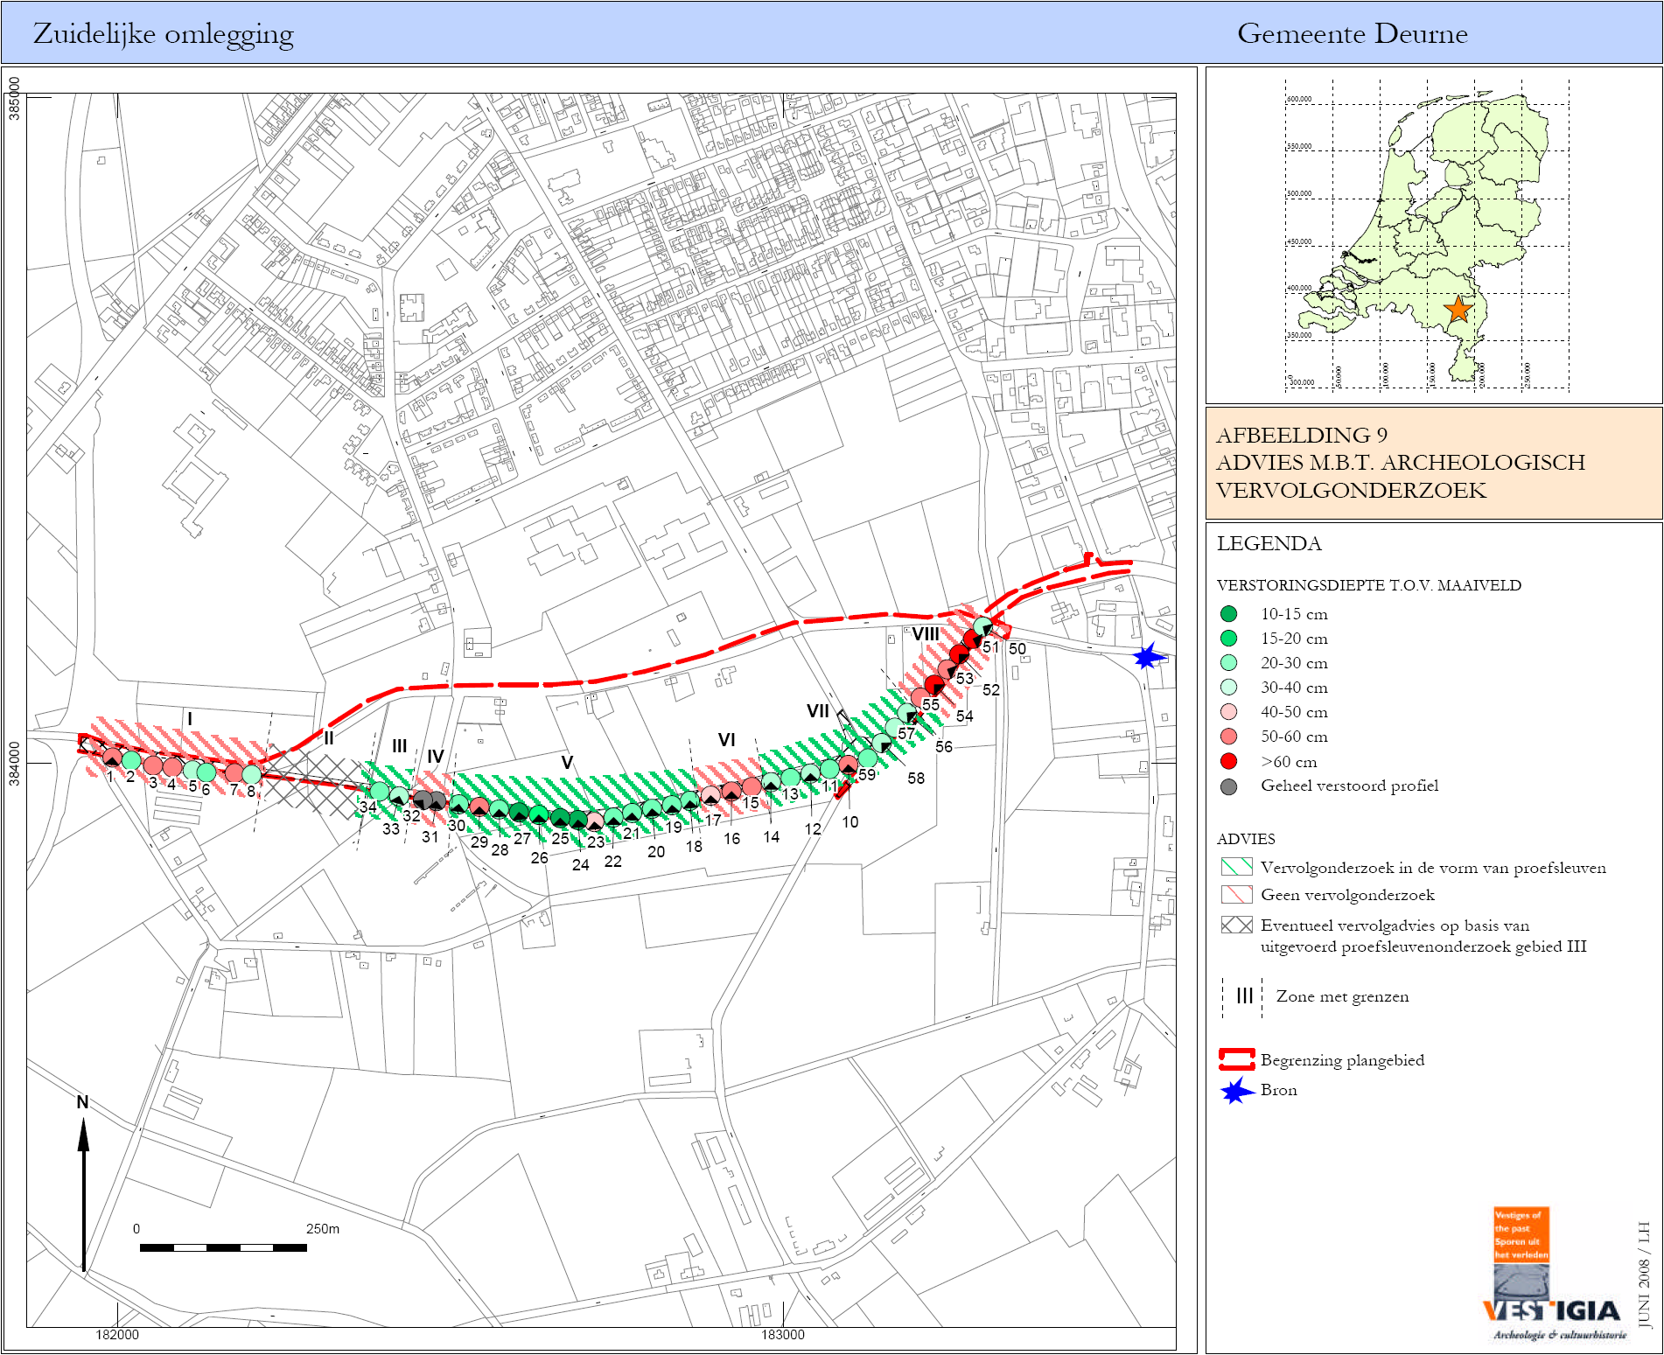
Task: Click the 183000 coordinate label
Action: coord(783,1335)
